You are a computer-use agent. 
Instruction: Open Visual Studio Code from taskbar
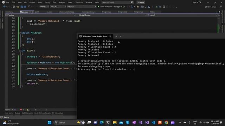(153, 122)
